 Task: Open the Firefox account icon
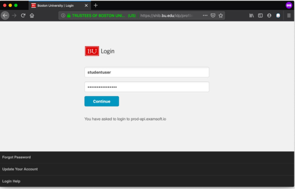(269, 15)
